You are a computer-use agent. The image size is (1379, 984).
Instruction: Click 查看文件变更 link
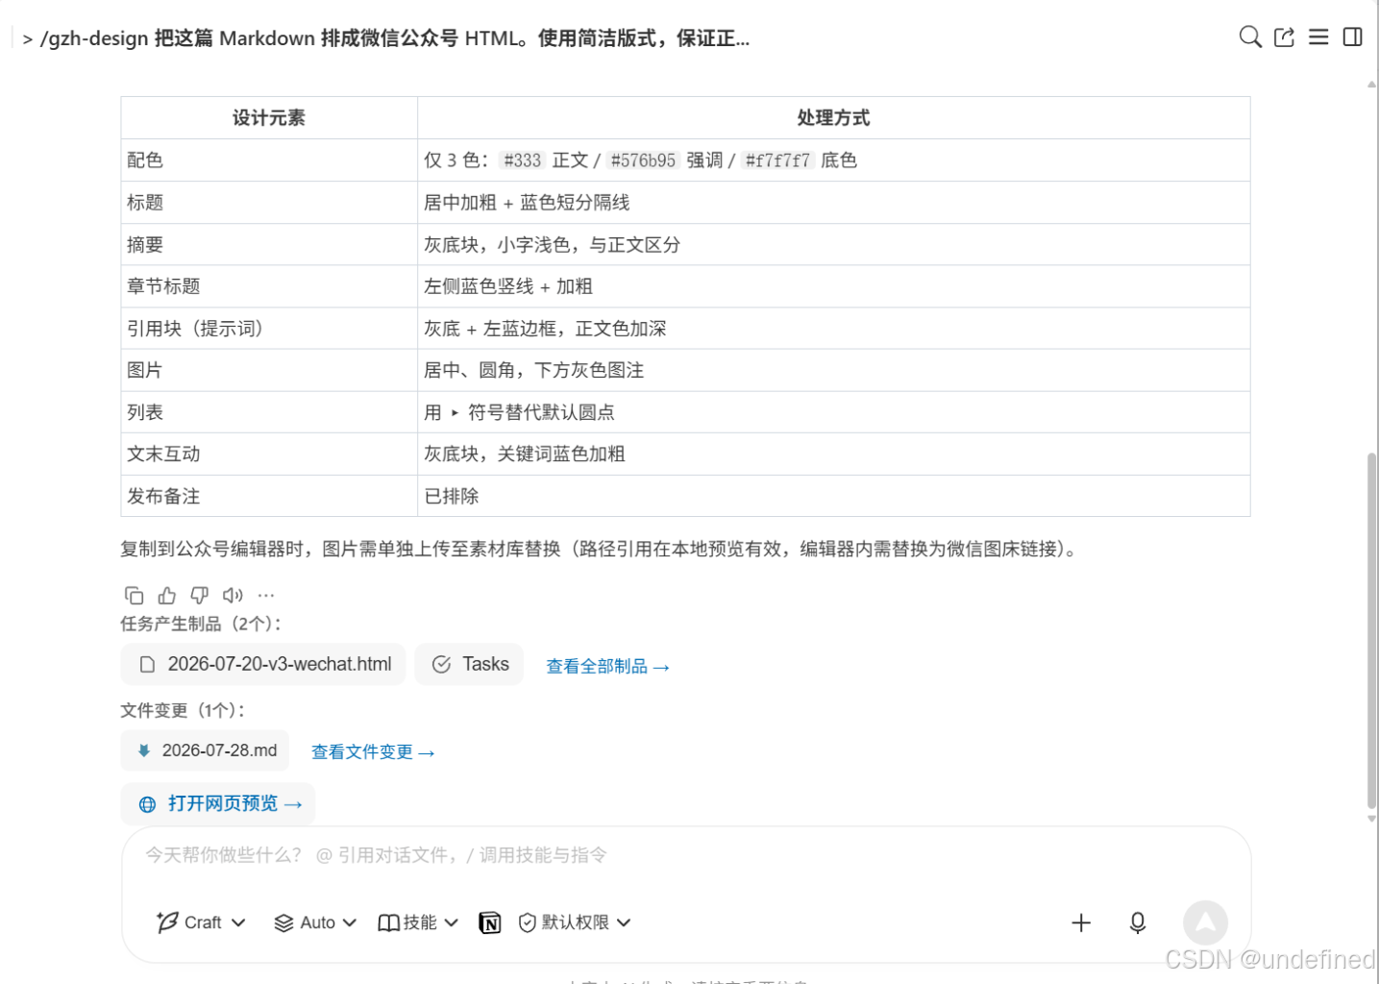pyautogui.click(x=373, y=752)
